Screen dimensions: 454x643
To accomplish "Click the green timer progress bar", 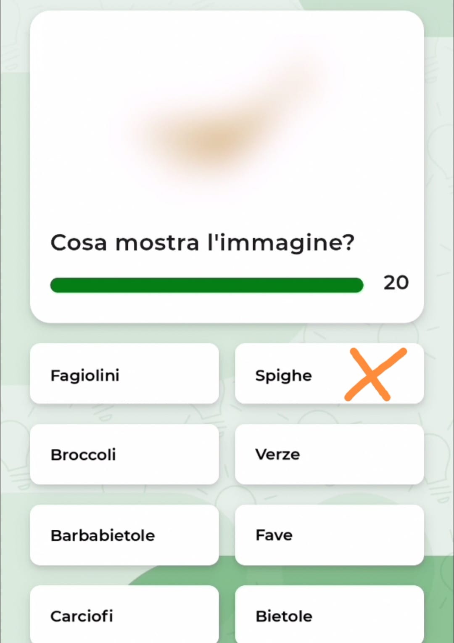I will click(206, 285).
